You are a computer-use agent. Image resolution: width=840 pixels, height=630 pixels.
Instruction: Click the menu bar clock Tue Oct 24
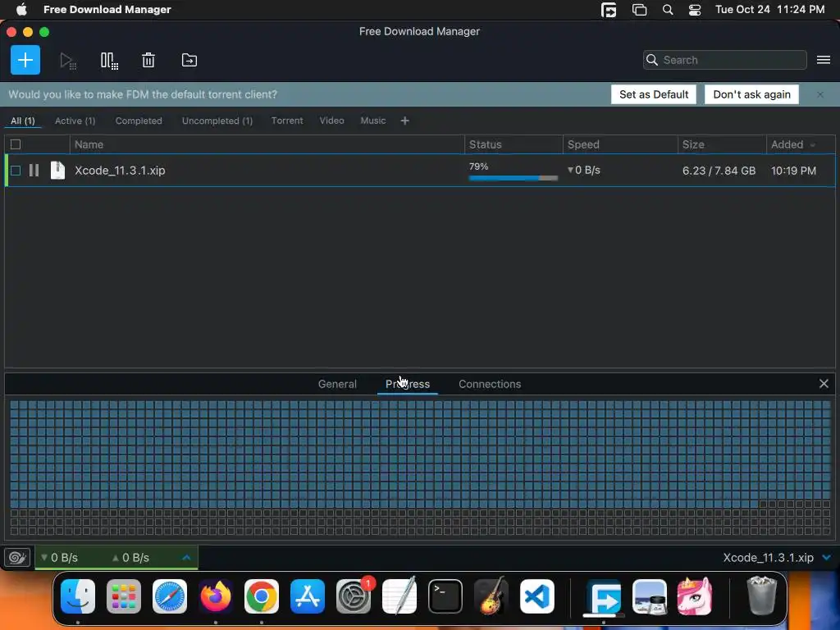tap(769, 10)
